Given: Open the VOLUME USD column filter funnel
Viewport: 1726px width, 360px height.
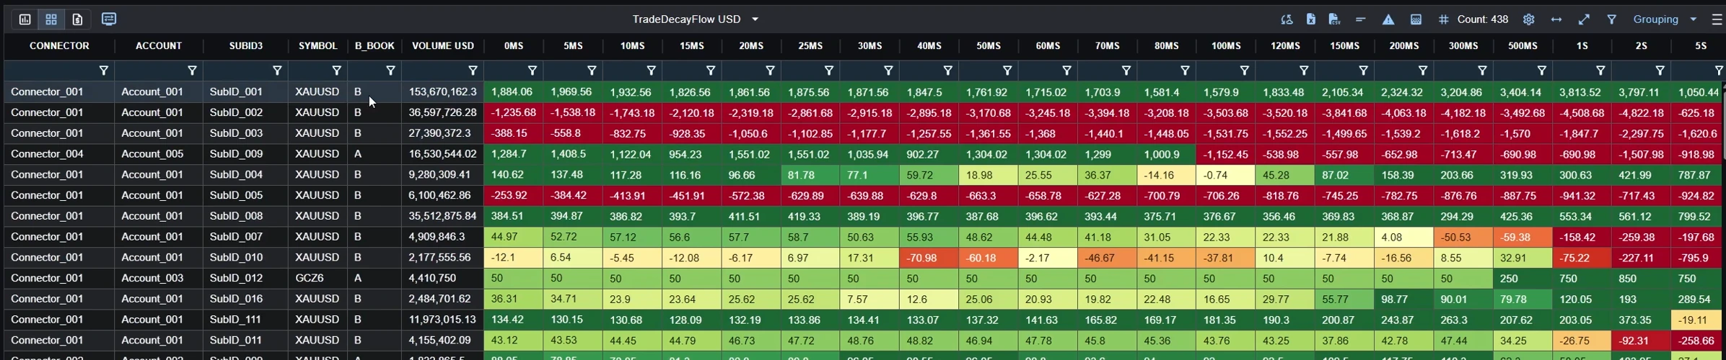Looking at the screenshot, I should [x=473, y=71].
